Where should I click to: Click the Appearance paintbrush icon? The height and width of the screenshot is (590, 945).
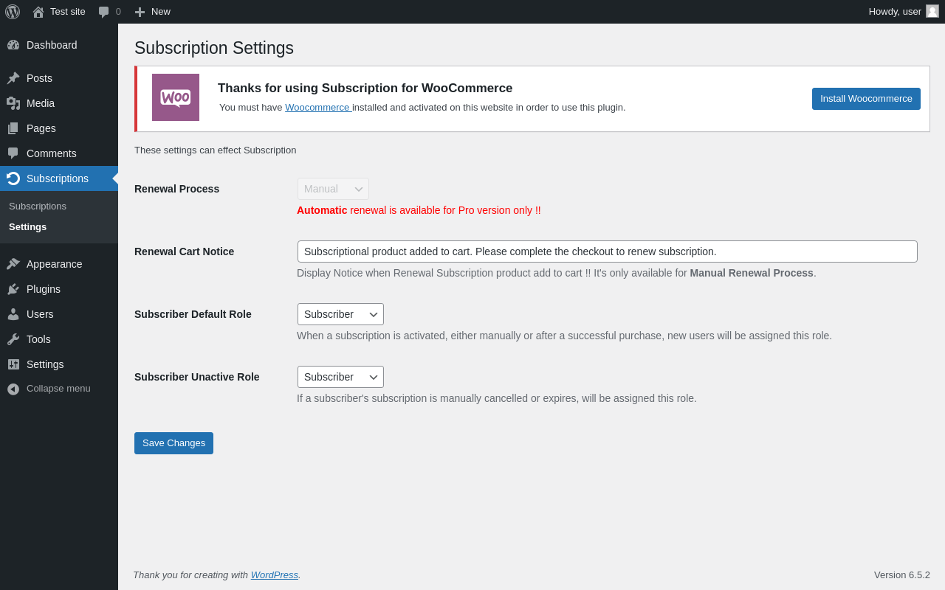tap(13, 264)
